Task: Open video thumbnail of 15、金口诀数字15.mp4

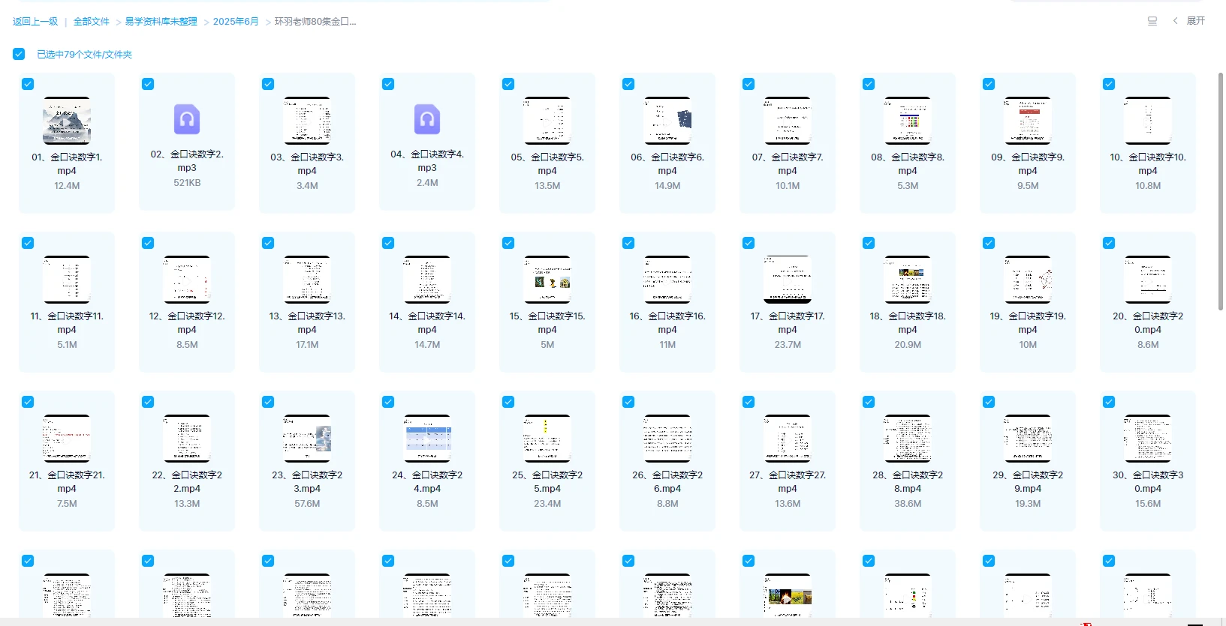Action: point(547,280)
